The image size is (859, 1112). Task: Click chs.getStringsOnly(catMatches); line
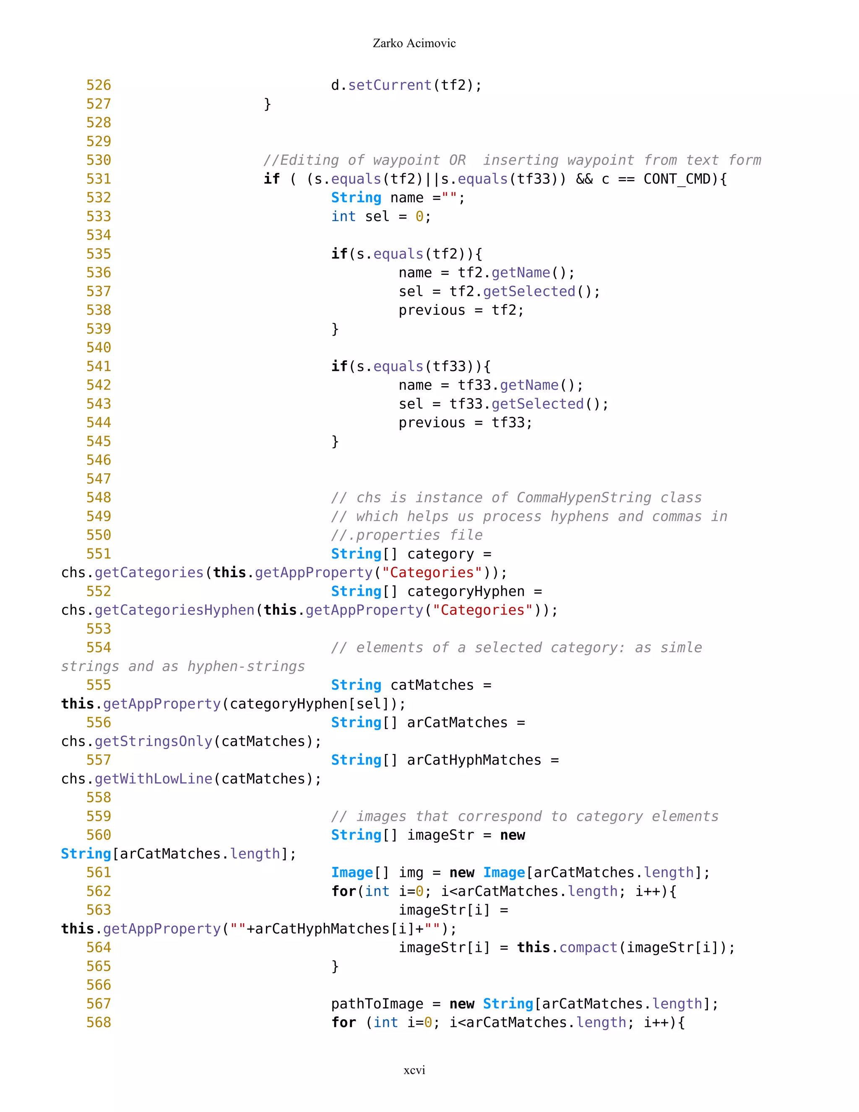[x=191, y=741]
